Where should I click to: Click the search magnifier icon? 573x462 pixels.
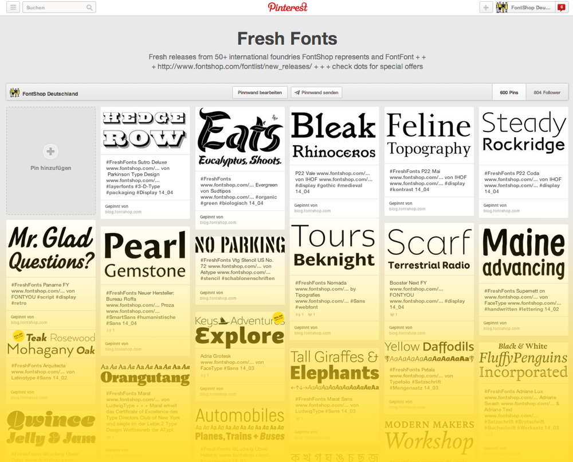[89, 7]
